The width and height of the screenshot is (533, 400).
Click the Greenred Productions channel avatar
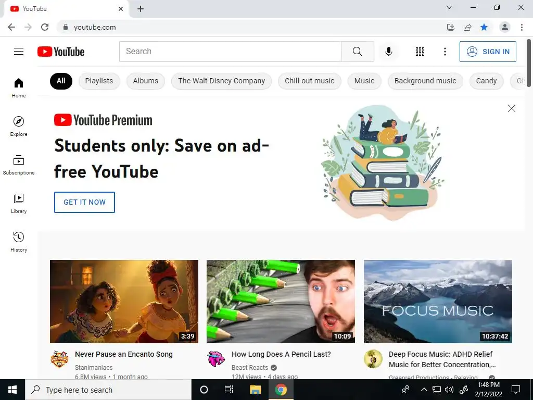click(373, 359)
